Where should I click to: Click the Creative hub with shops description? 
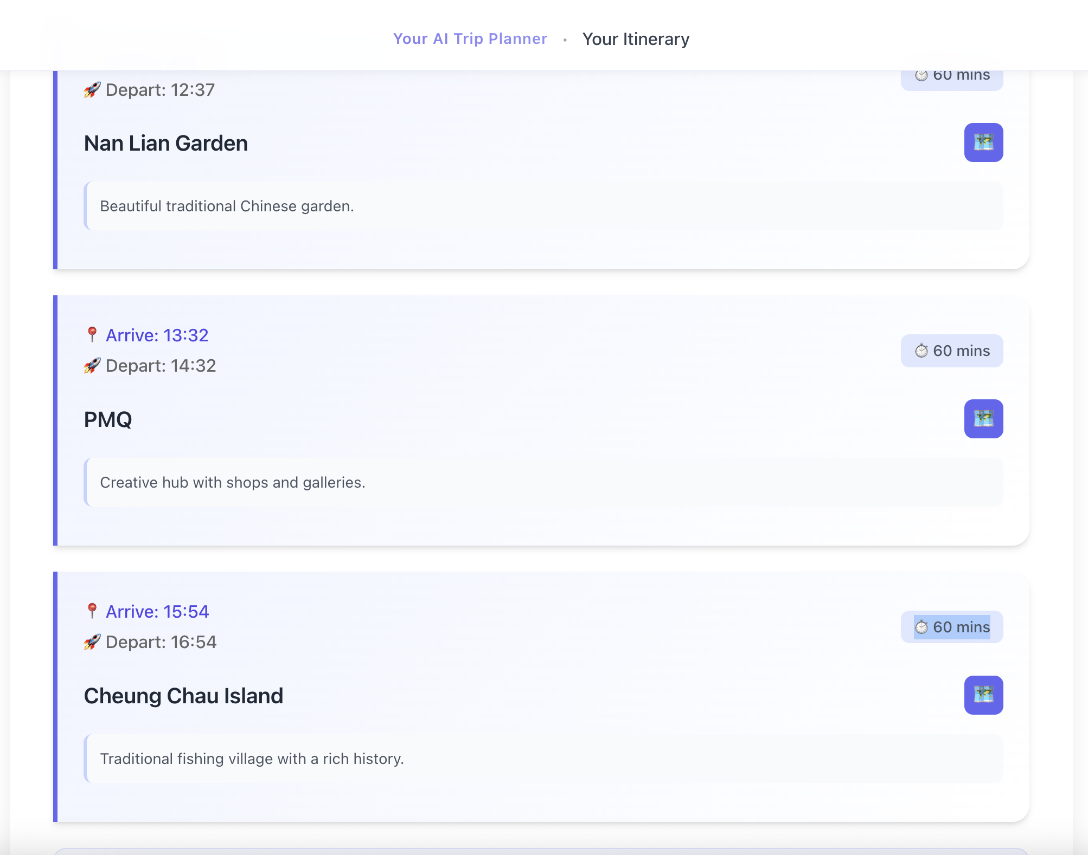[x=233, y=482]
